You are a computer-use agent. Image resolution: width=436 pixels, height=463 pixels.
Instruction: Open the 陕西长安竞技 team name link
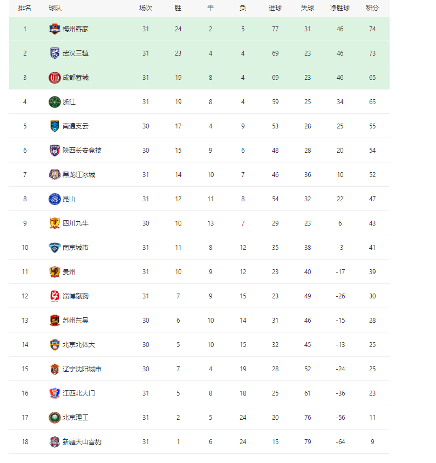pos(82,151)
